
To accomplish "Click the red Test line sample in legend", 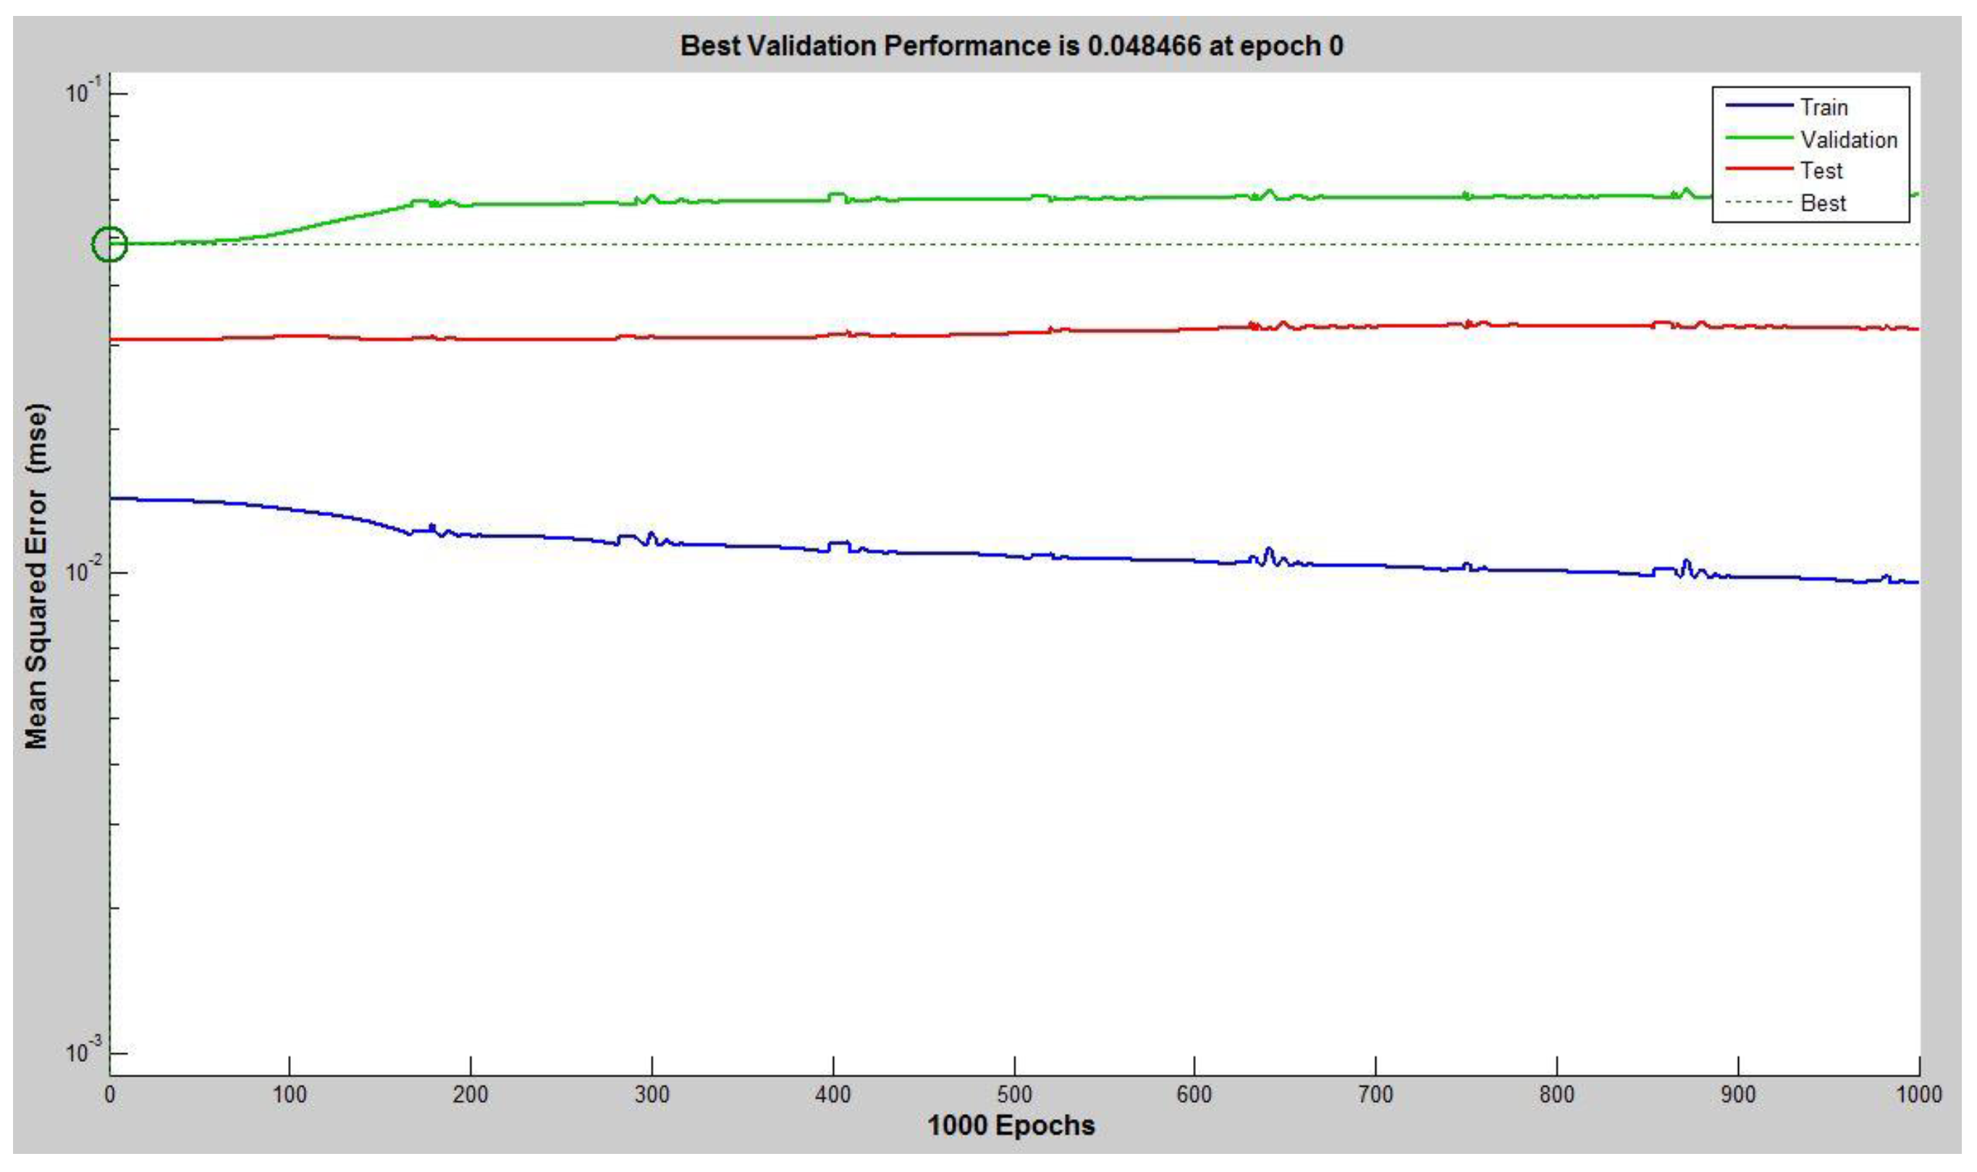I will (x=1758, y=169).
